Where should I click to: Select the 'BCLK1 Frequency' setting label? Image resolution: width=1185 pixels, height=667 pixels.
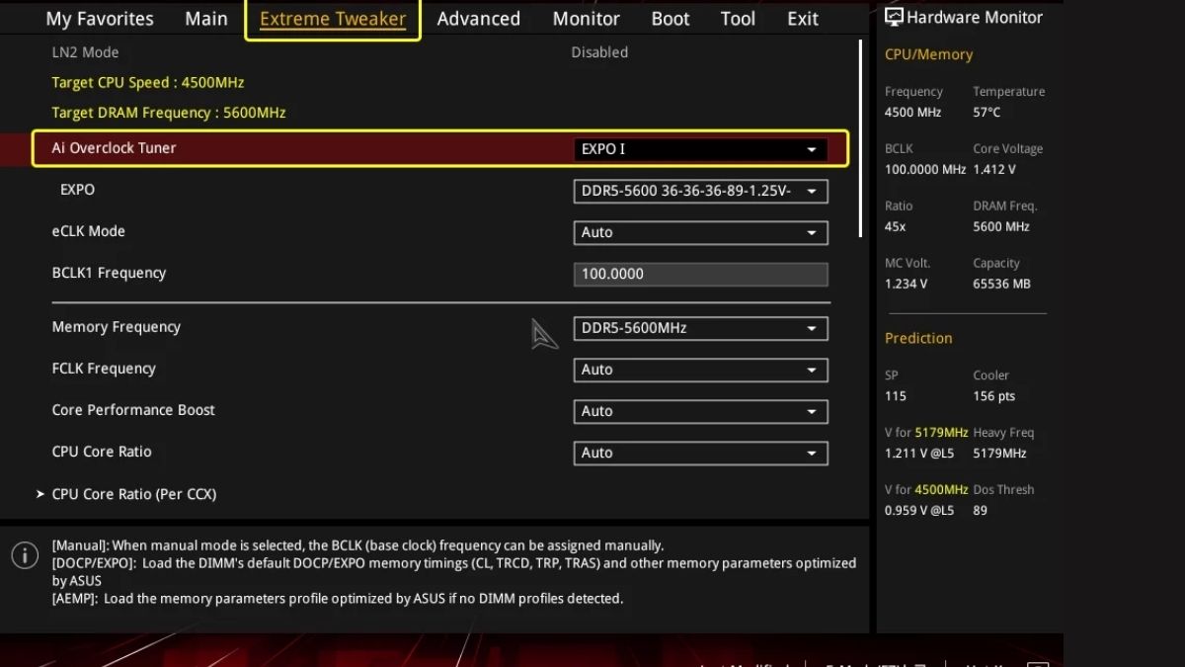[109, 273]
